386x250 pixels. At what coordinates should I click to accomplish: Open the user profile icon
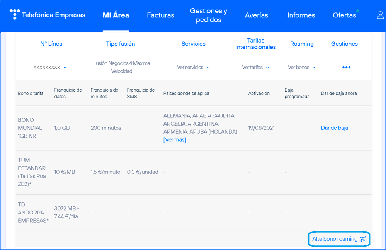[381, 15]
